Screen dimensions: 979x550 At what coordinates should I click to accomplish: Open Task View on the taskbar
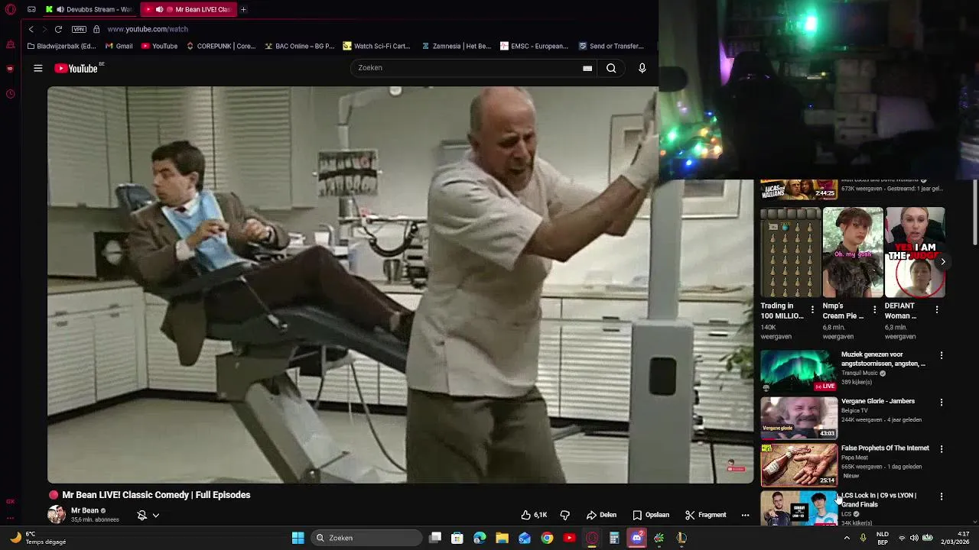tap(435, 538)
